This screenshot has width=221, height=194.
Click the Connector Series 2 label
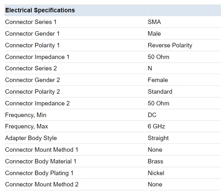31,68
